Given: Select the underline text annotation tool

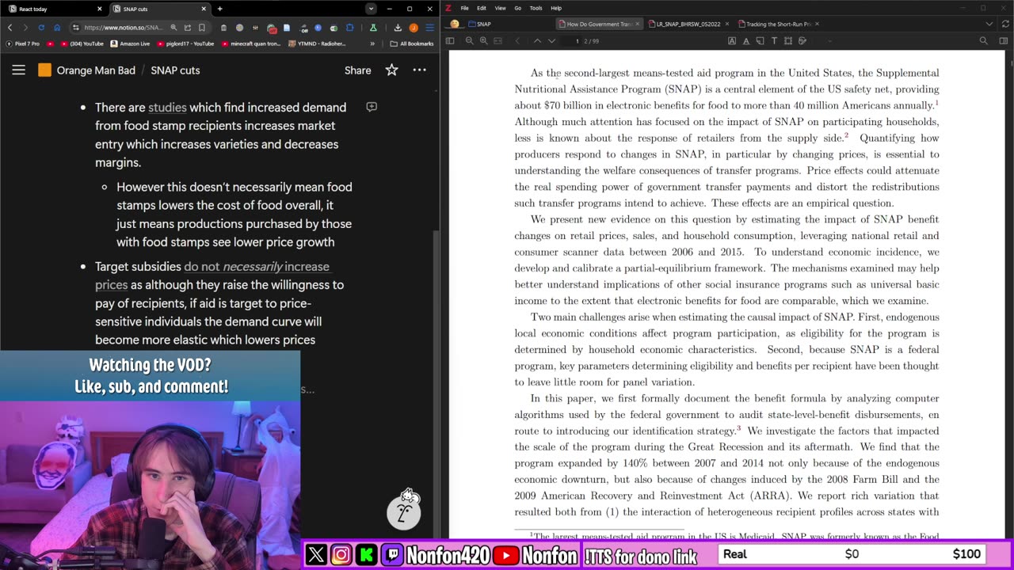Looking at the screenshot, I should (745, 40).
